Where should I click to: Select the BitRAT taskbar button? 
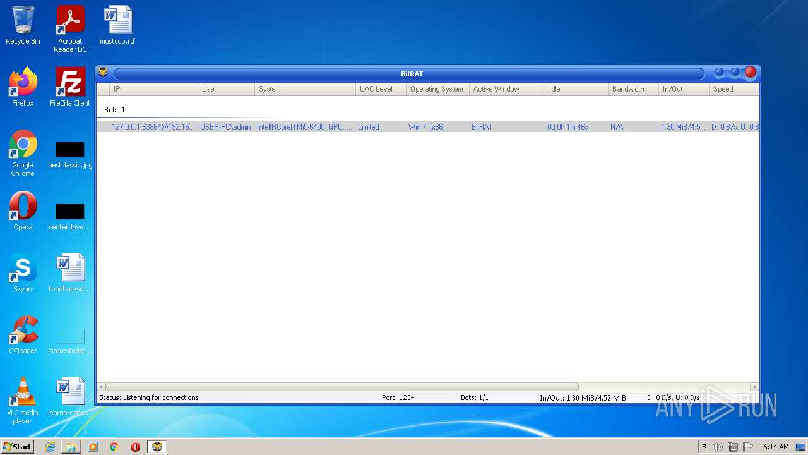click(x=157, y=447)
